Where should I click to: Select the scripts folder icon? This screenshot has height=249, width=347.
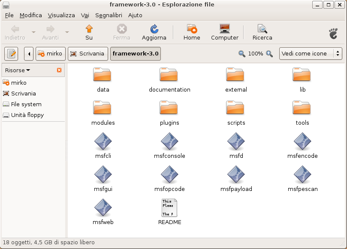pyautogui.click(x=235, y=108)
